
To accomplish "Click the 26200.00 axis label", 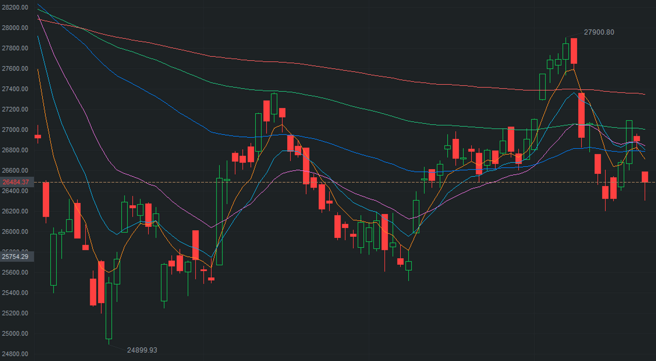I will (x=15, y=212).
